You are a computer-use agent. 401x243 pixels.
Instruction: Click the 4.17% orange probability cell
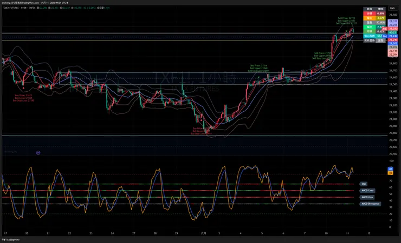[380, 18]
